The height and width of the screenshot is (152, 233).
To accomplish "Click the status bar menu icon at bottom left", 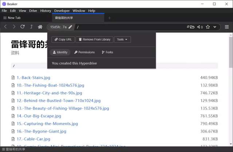I will (x=3, y=149).
